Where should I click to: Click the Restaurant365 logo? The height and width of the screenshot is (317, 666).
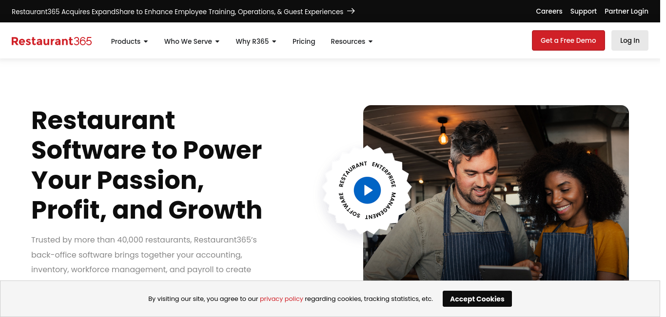(52, 41)
